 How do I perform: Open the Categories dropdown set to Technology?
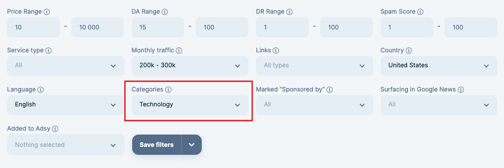pyautogui.click(x=190, y=105)
